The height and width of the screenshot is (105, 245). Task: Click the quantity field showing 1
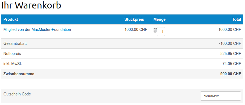coord(161,31)
